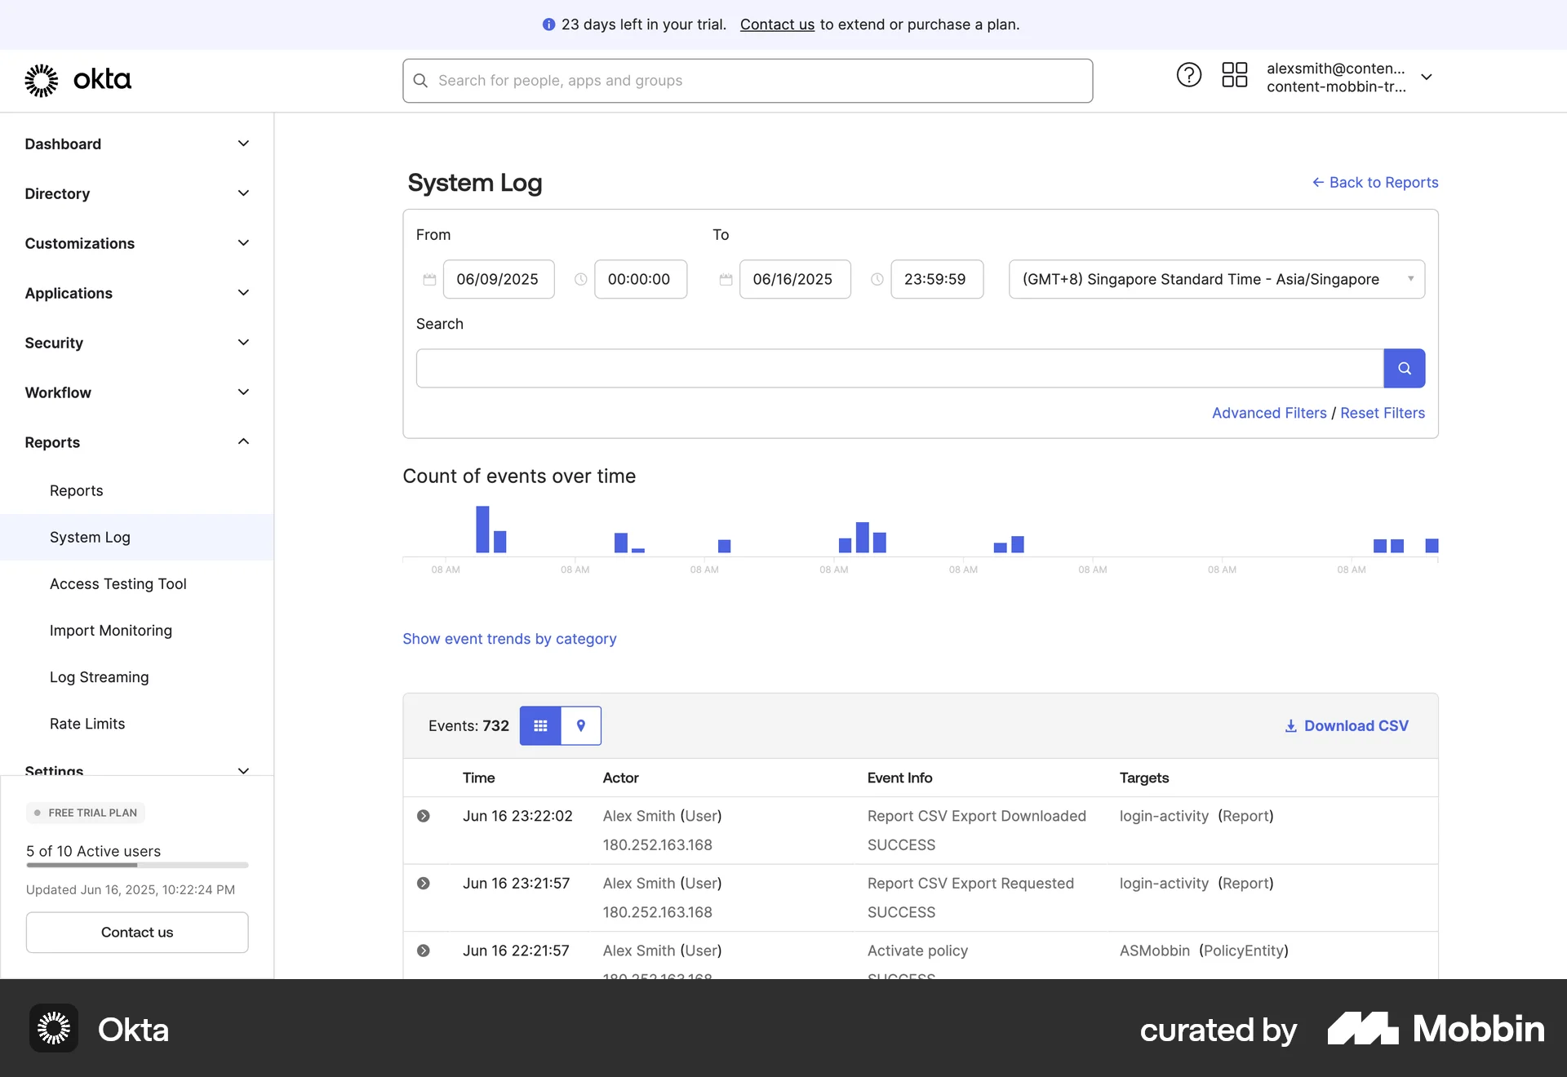This screenshot has width=1567, height=1077.
Task: Open the To date calendar picker icon
Action: [726, 279]
